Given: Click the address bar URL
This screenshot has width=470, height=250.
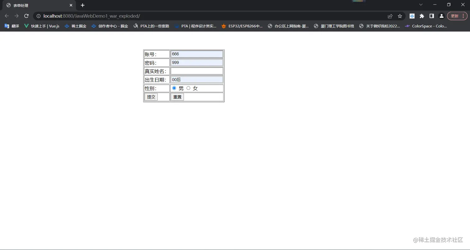Looking at the screenshot, I should coord(92,16).
